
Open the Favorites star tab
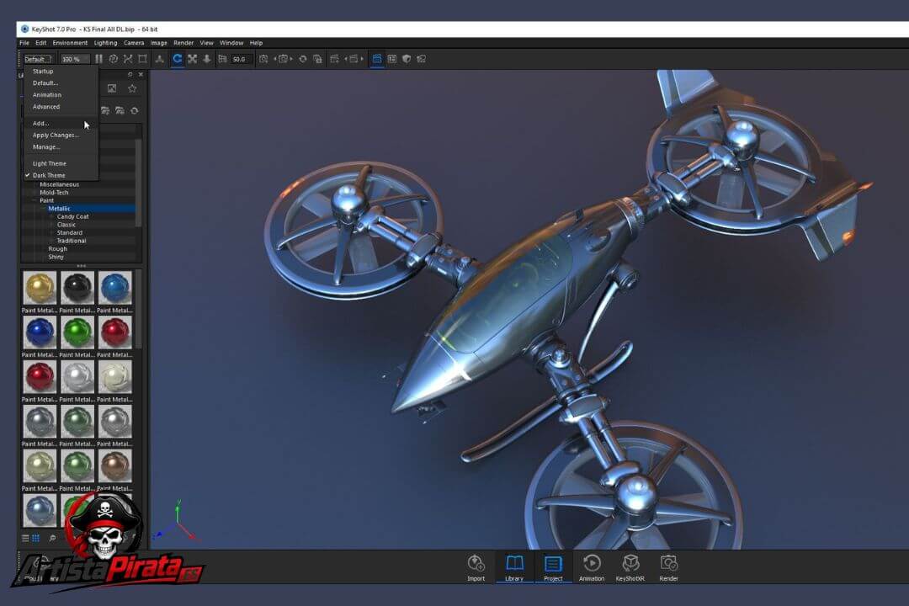(x=132, y=88)
